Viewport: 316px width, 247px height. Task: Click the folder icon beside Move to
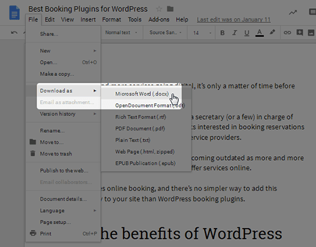(33, 142)
